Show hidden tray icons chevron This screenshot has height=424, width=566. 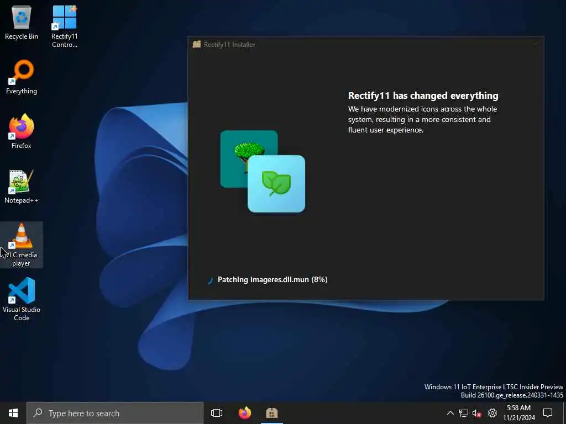coord(450,413)
